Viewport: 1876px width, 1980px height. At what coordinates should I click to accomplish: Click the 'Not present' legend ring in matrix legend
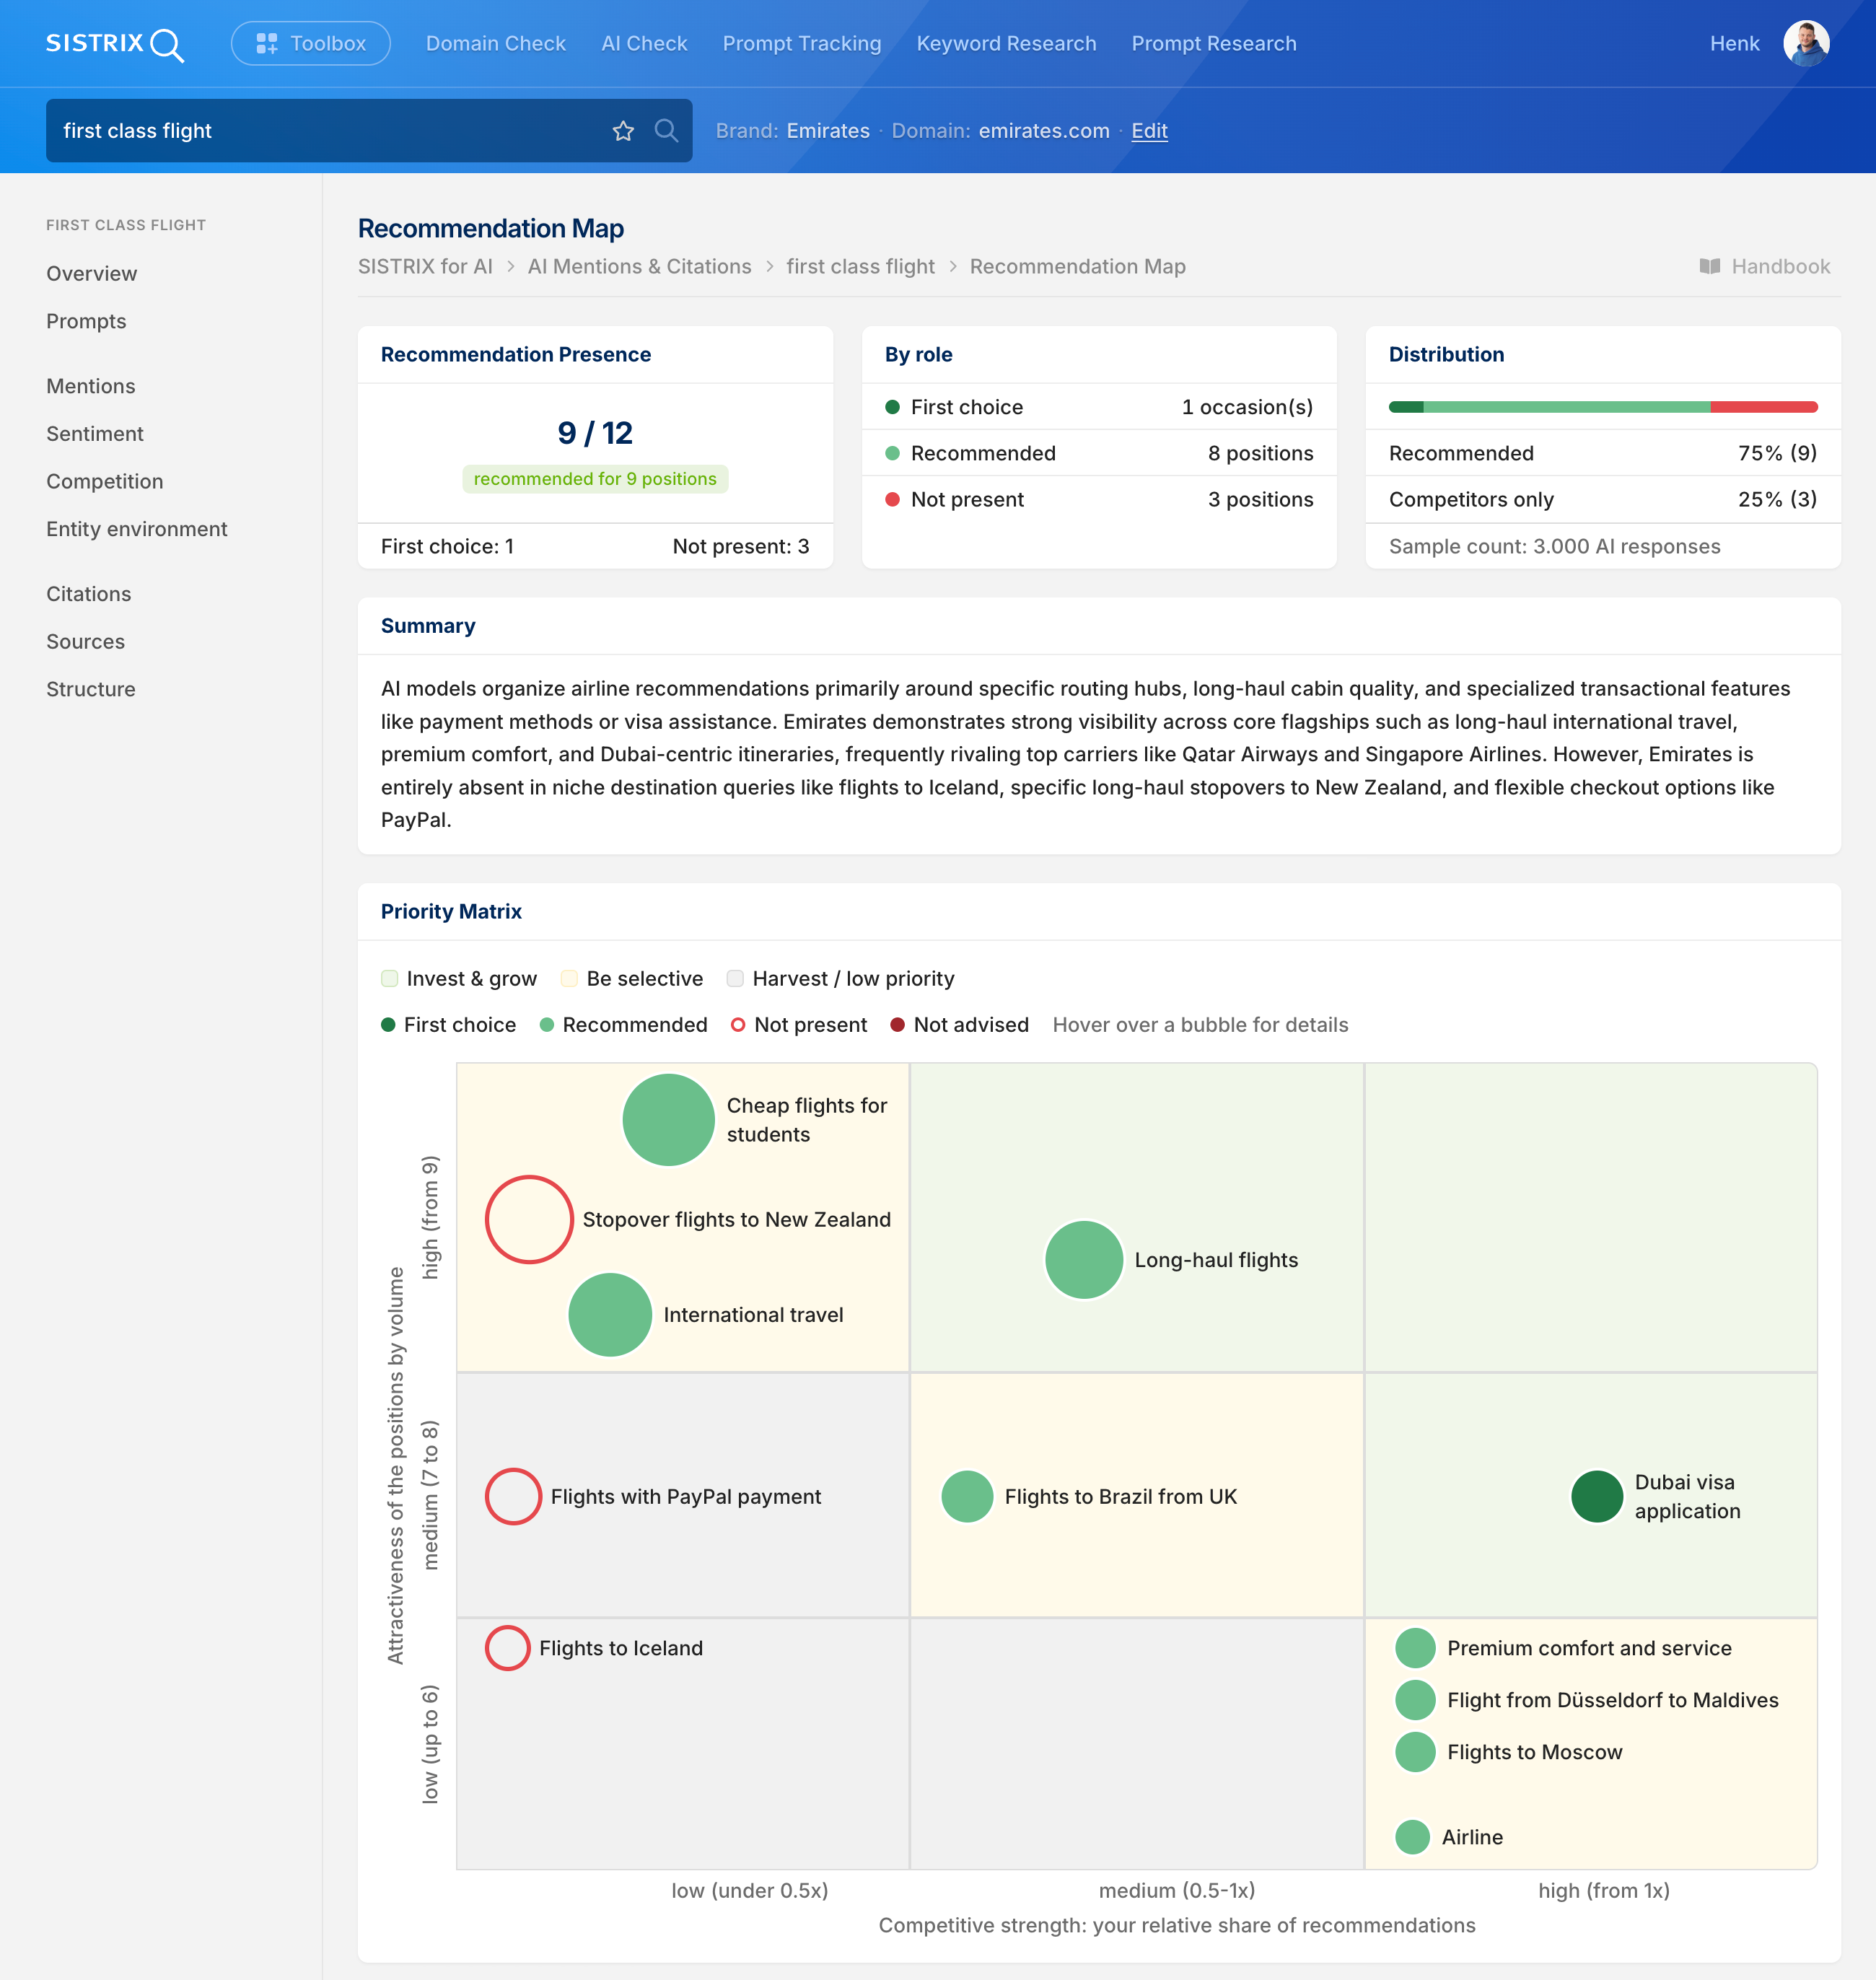coord(738,1025)
